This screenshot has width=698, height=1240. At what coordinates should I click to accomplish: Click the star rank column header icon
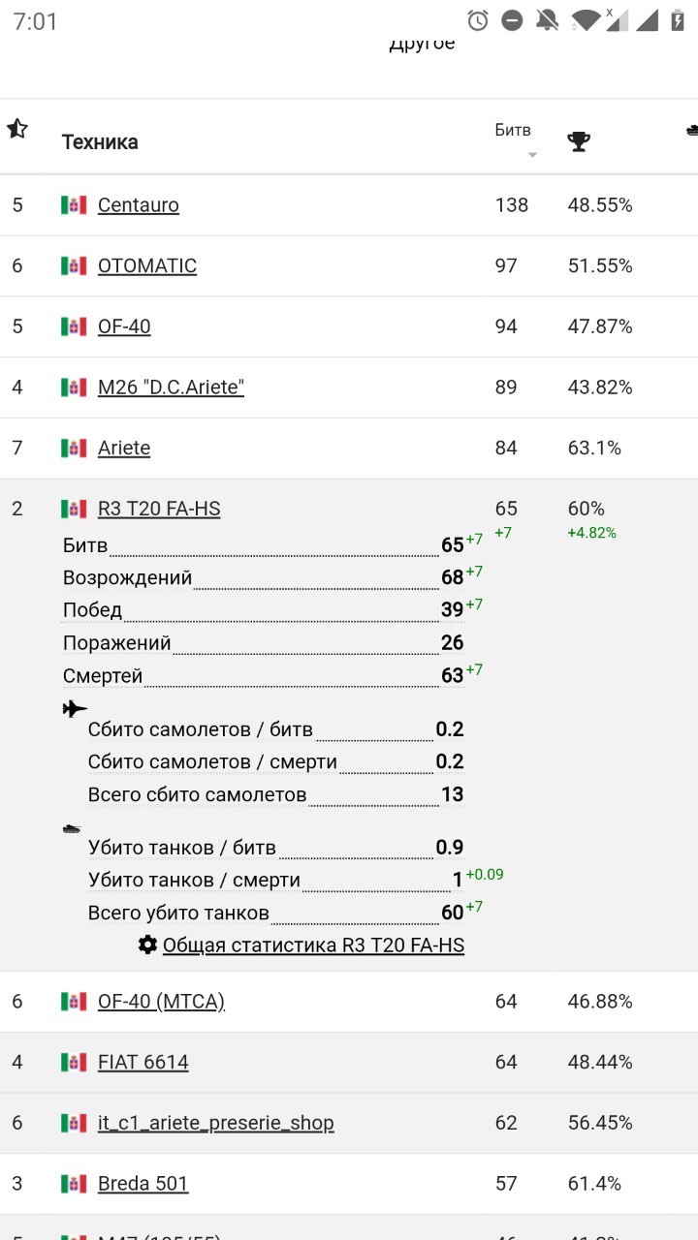coord(16,129)
